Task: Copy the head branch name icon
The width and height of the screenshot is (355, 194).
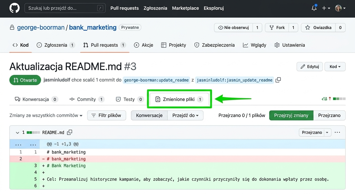Action: (278, 80)
